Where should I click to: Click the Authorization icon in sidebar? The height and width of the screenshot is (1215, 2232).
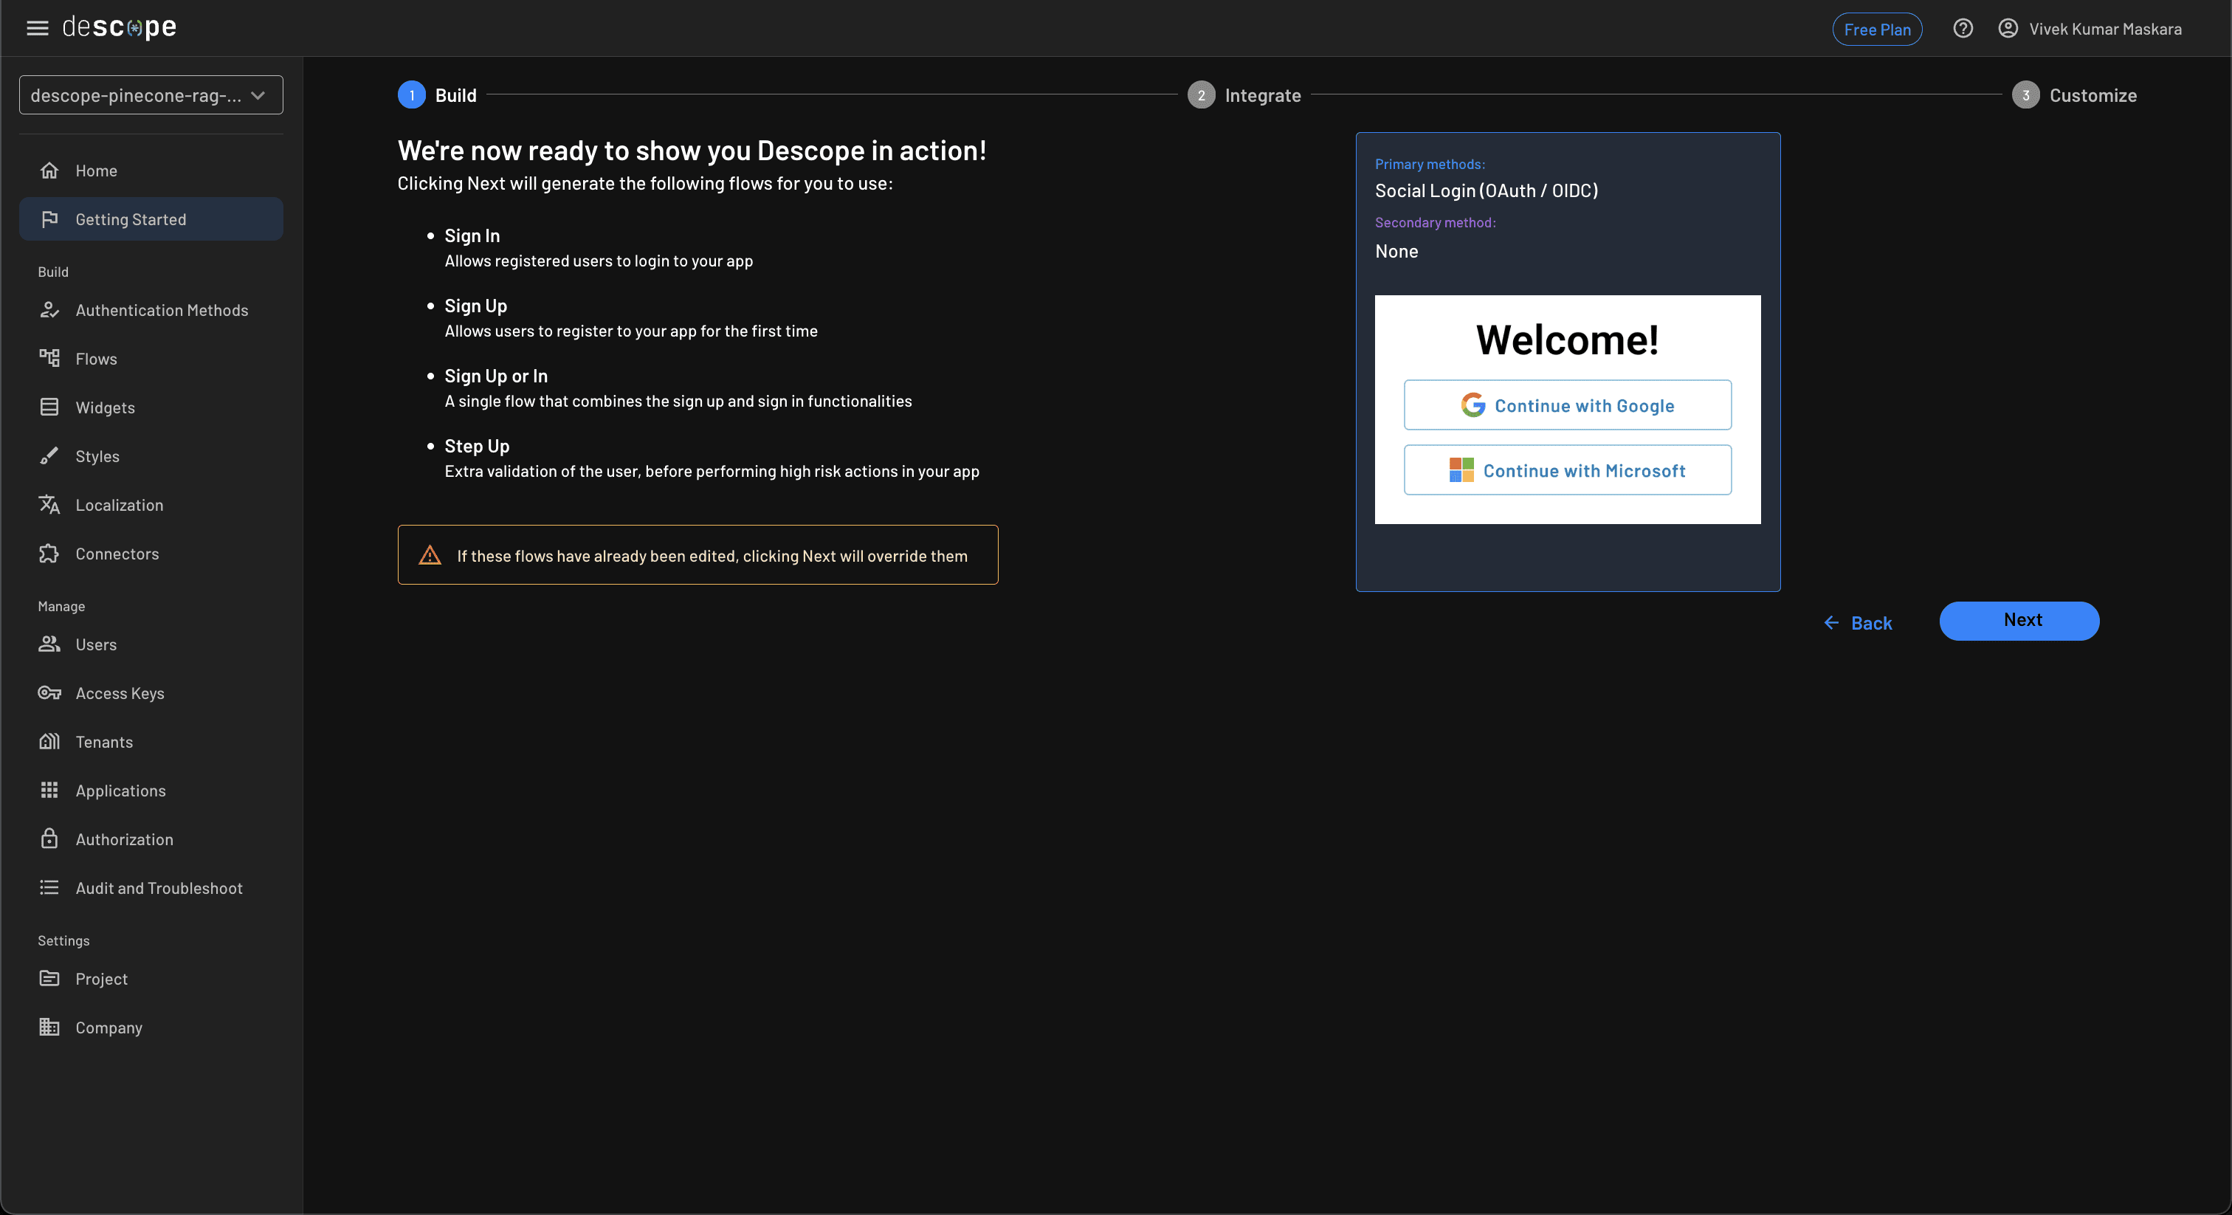pos(49,839)
